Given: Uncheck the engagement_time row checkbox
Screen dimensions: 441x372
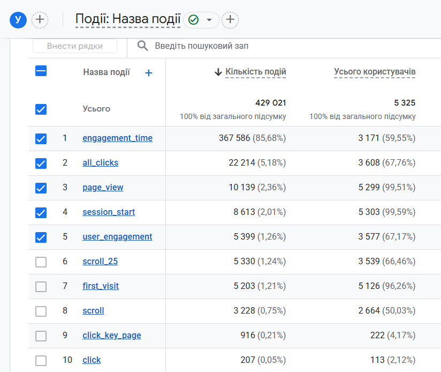Looking at the screenshot, I should point(41,138).
